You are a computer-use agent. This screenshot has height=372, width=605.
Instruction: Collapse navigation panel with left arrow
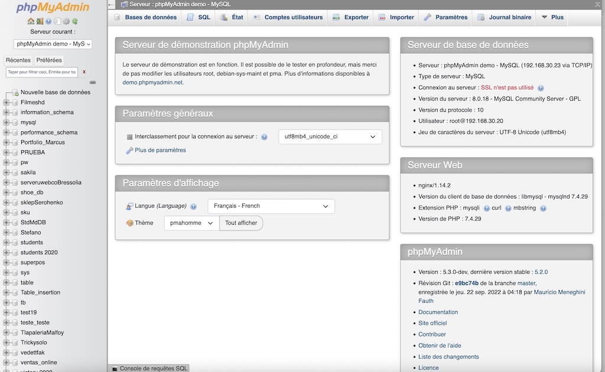(111, 5)
